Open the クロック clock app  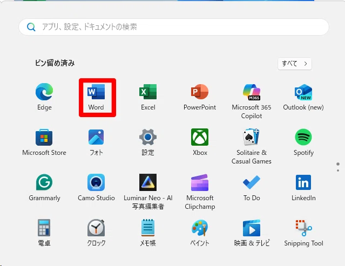click(96, 233)
